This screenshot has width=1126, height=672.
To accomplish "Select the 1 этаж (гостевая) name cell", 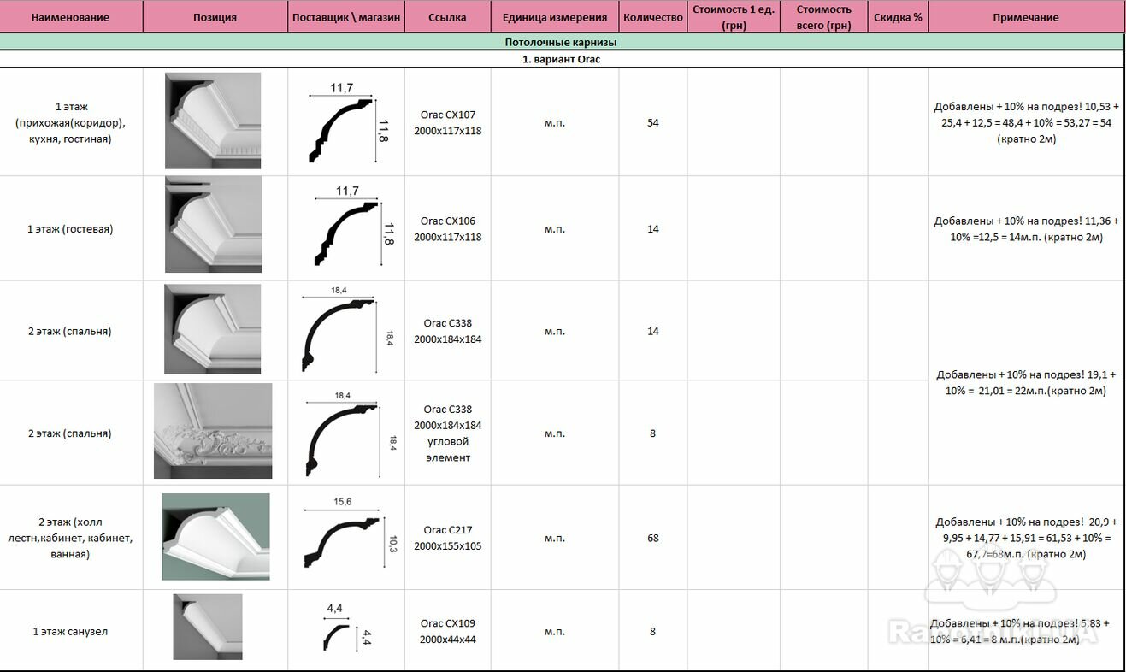I will [x=70, y=229].
